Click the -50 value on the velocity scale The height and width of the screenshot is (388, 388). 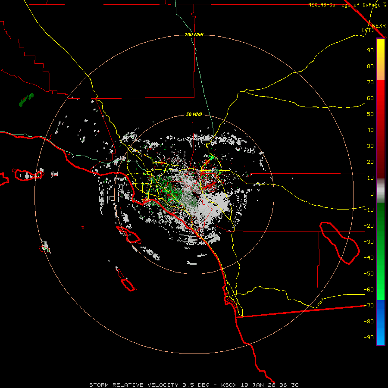click(x=369, y=274)
